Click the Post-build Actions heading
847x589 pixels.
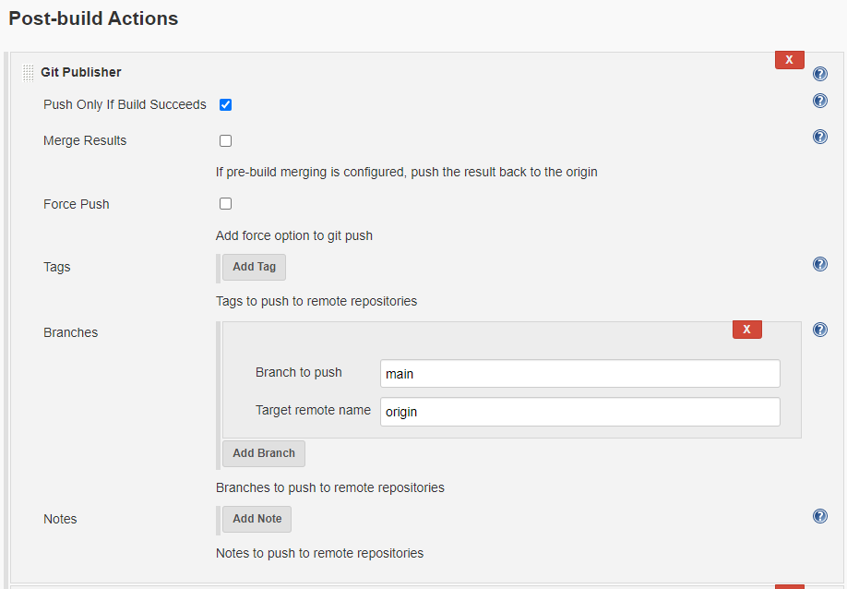93,18
